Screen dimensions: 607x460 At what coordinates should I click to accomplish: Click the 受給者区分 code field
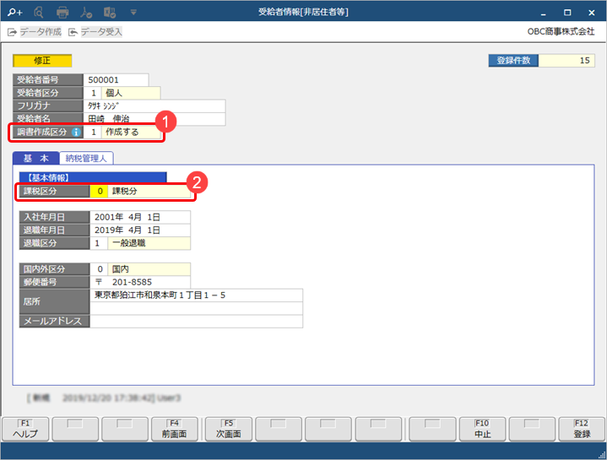(93, 93)
